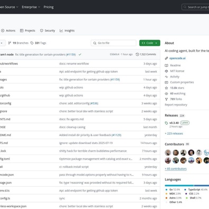Click the Insights graph icon

click(x=61, y=31)
